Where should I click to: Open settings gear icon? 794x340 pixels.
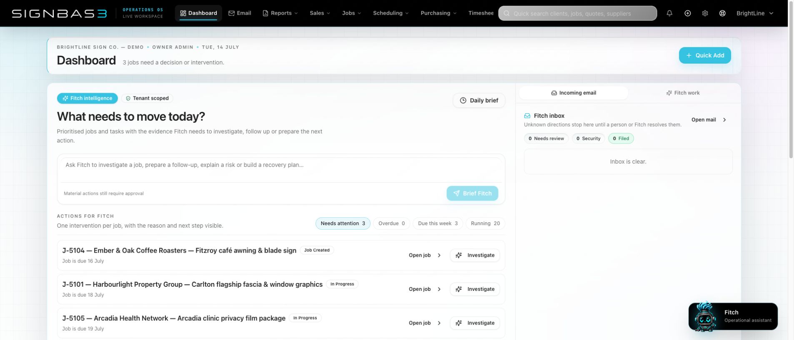pos(705,13)
